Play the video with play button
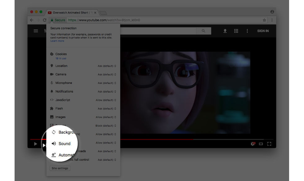This screenshot has height=181, width=304. pyautogui.click(x=35, y=144)
